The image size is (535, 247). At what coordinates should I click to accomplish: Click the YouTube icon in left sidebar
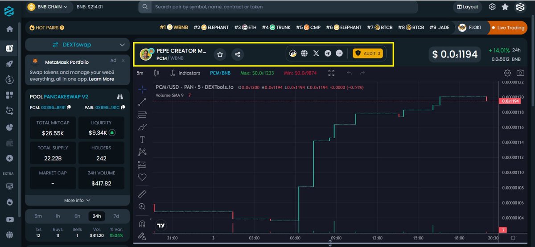pyautogui.click(x=9, y=219)
